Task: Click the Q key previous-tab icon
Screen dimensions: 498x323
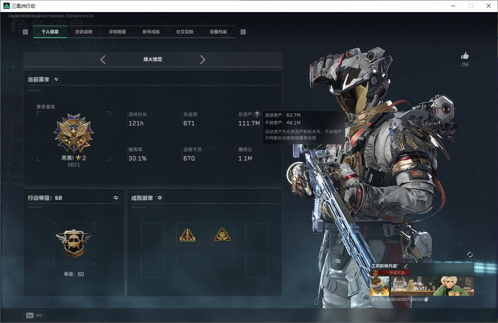Action: point(25,32)
